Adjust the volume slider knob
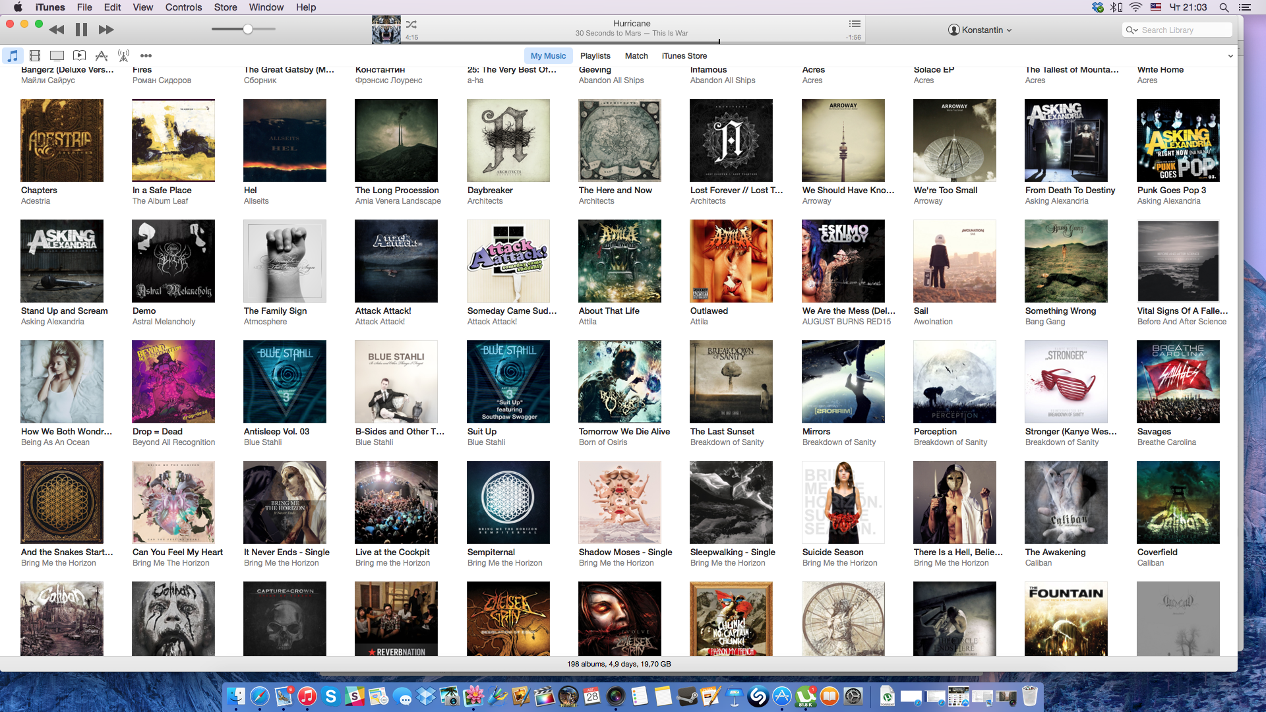Image resolution: width=1266 pixels, height=712 pixels. coord(248,29)
